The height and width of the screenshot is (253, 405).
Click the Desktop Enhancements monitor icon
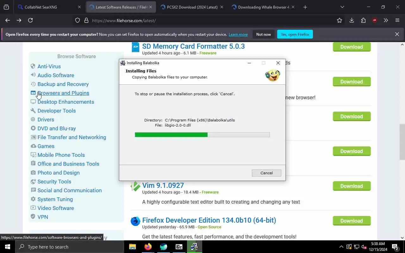pyautogui.click(x=33, y=102)
